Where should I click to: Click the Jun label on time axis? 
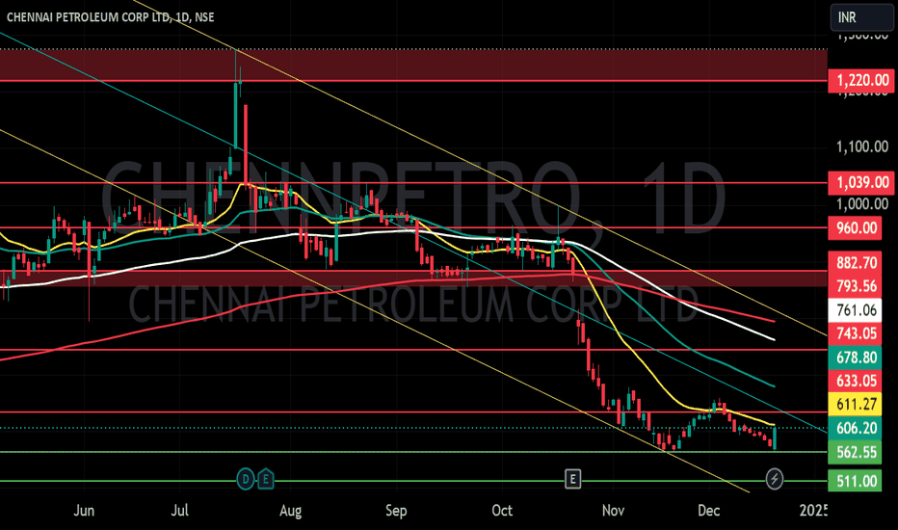tap(84, 511)
